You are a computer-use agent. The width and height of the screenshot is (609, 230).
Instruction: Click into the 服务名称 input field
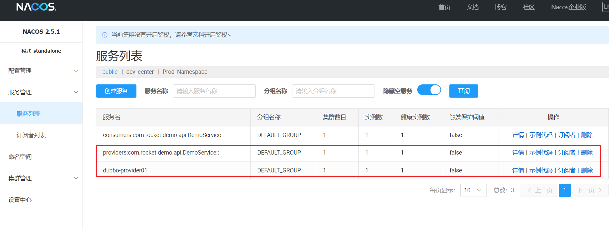click(x=214, y=91)
